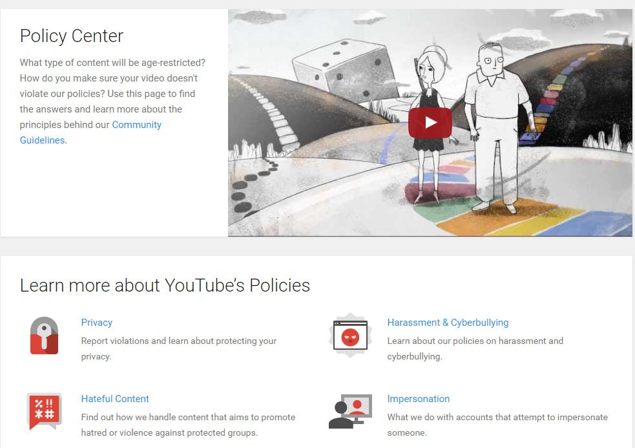Play the Policy Center video
The width and height of the screenshot is (635, 448).
pos(430,122)
